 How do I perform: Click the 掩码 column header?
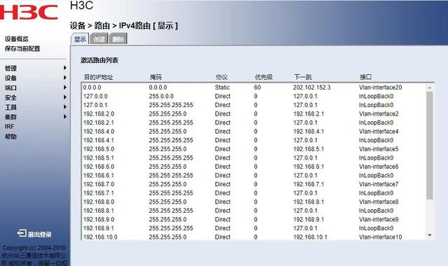click(155, 77)
